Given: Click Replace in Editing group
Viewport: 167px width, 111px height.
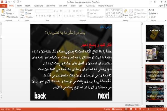Looking at the screenshot, I should pos(153,13).
